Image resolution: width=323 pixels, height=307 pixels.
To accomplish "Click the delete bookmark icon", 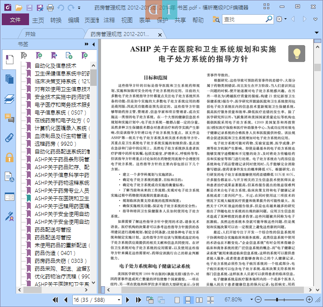I will tap(24, 56).
